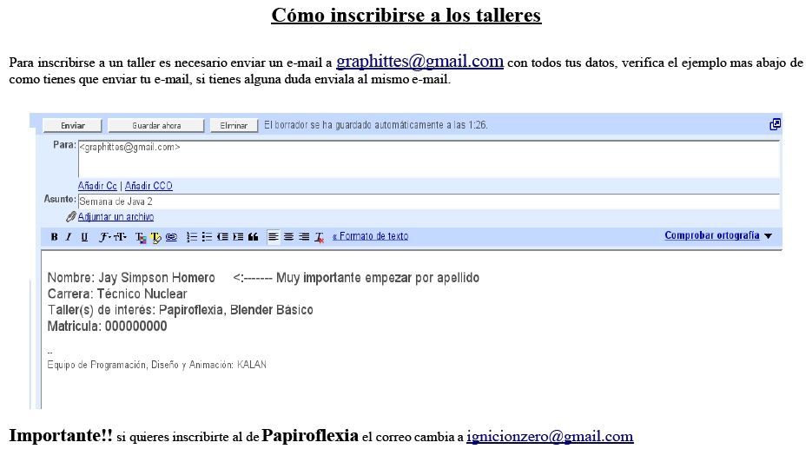Click the draft autosave status message
The height and width of the screenshot is (449, 812).
tap(376, 125)
